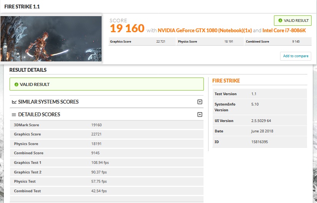Open the Similar Systems Scores heading
Viewport: 317px width, 203px height.
pyautogui.click(x=48, y=102)
